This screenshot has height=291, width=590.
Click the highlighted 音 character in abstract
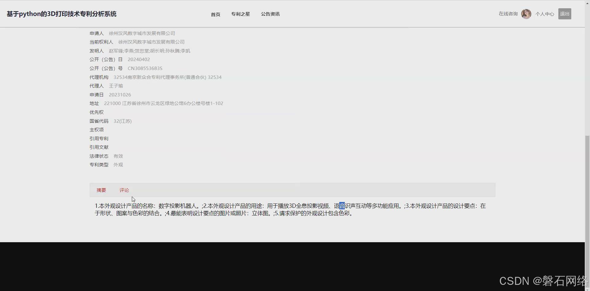point(342,206)
